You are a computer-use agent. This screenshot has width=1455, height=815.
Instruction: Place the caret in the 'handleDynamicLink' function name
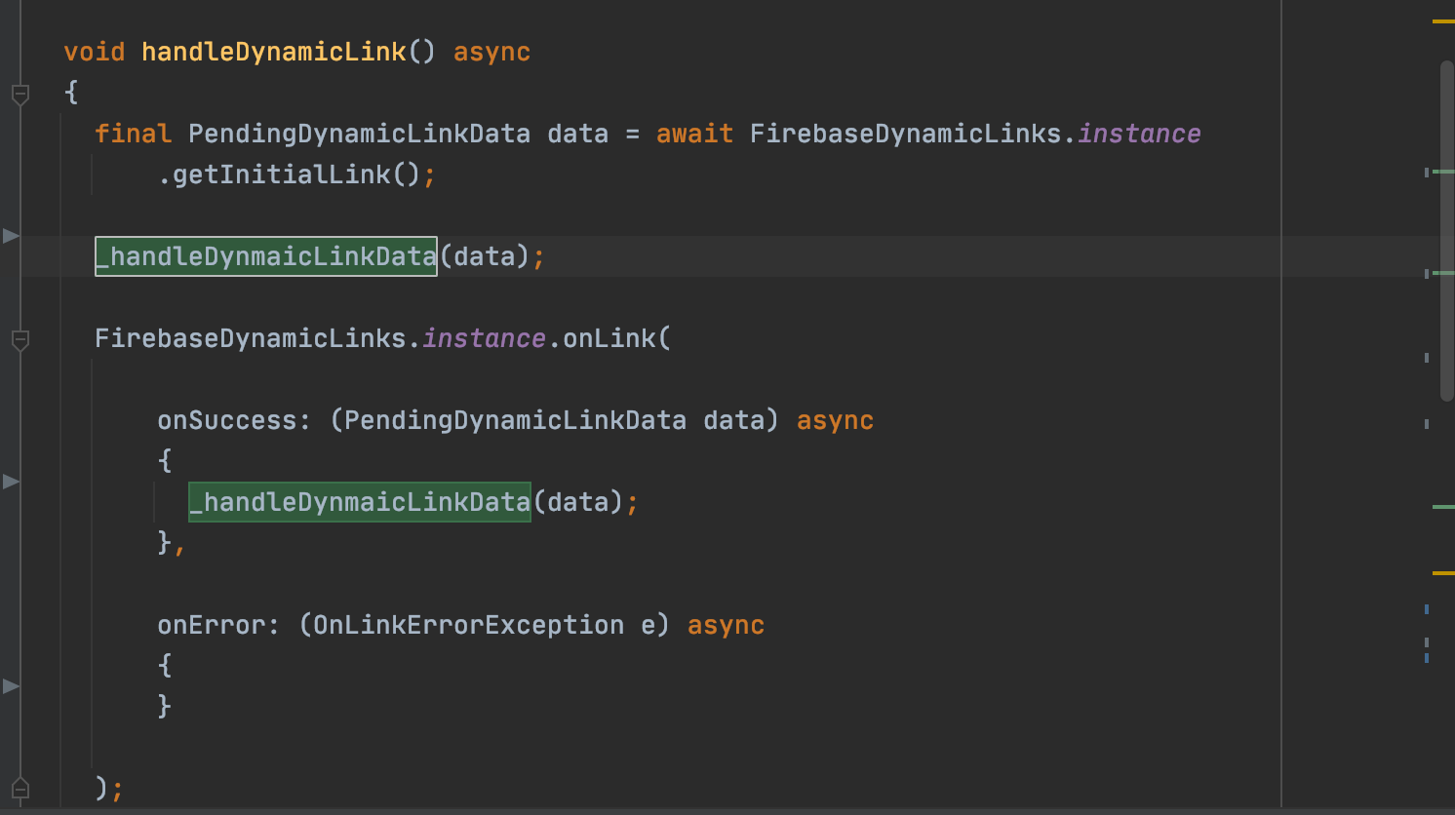(273, 52)
